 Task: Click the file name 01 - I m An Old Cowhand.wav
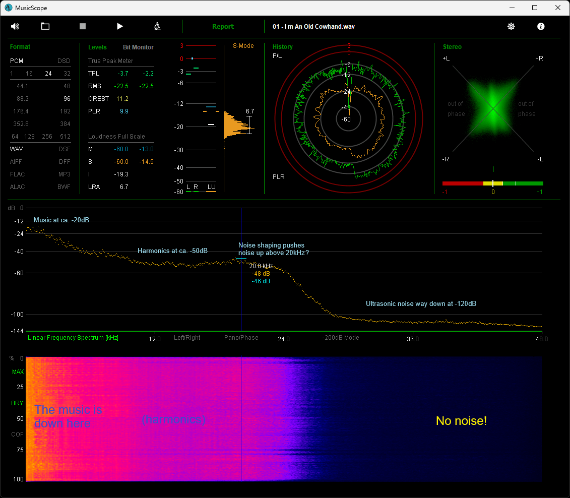tap(313, 27)
